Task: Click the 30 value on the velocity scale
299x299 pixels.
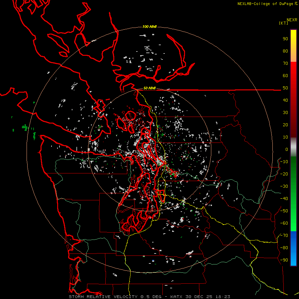Action: pyautogui.click(x=285, y=113)
